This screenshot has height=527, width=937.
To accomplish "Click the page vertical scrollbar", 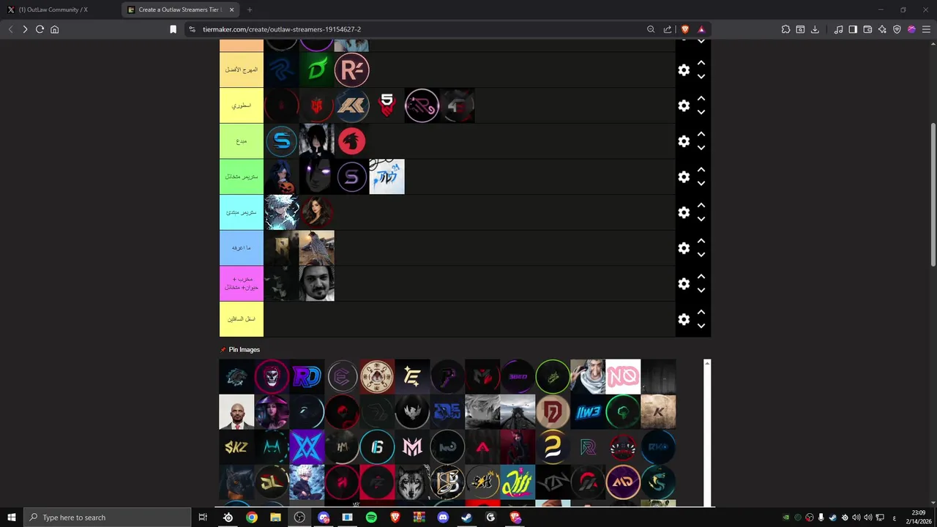I will click(933, 194).
